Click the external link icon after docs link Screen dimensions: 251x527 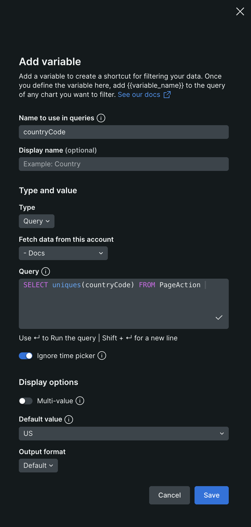(167, 95)
